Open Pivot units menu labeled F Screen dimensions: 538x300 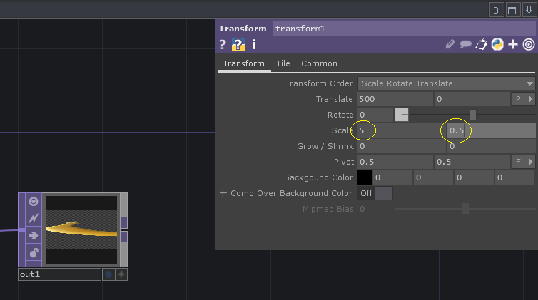click(x=523, y=162)
